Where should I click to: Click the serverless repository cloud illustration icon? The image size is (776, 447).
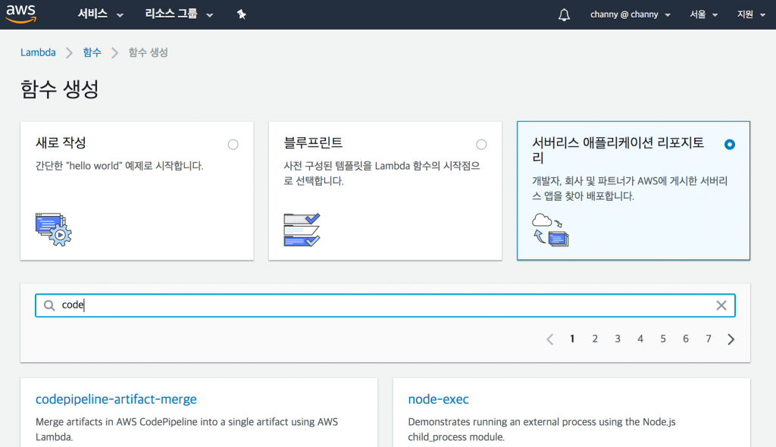550,230
